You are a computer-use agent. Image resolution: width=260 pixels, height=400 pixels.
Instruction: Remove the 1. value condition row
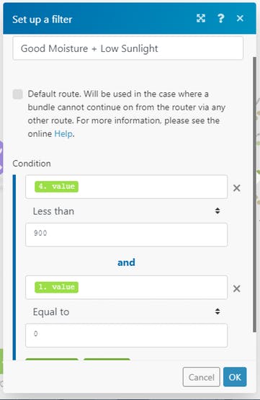[236, 289]
